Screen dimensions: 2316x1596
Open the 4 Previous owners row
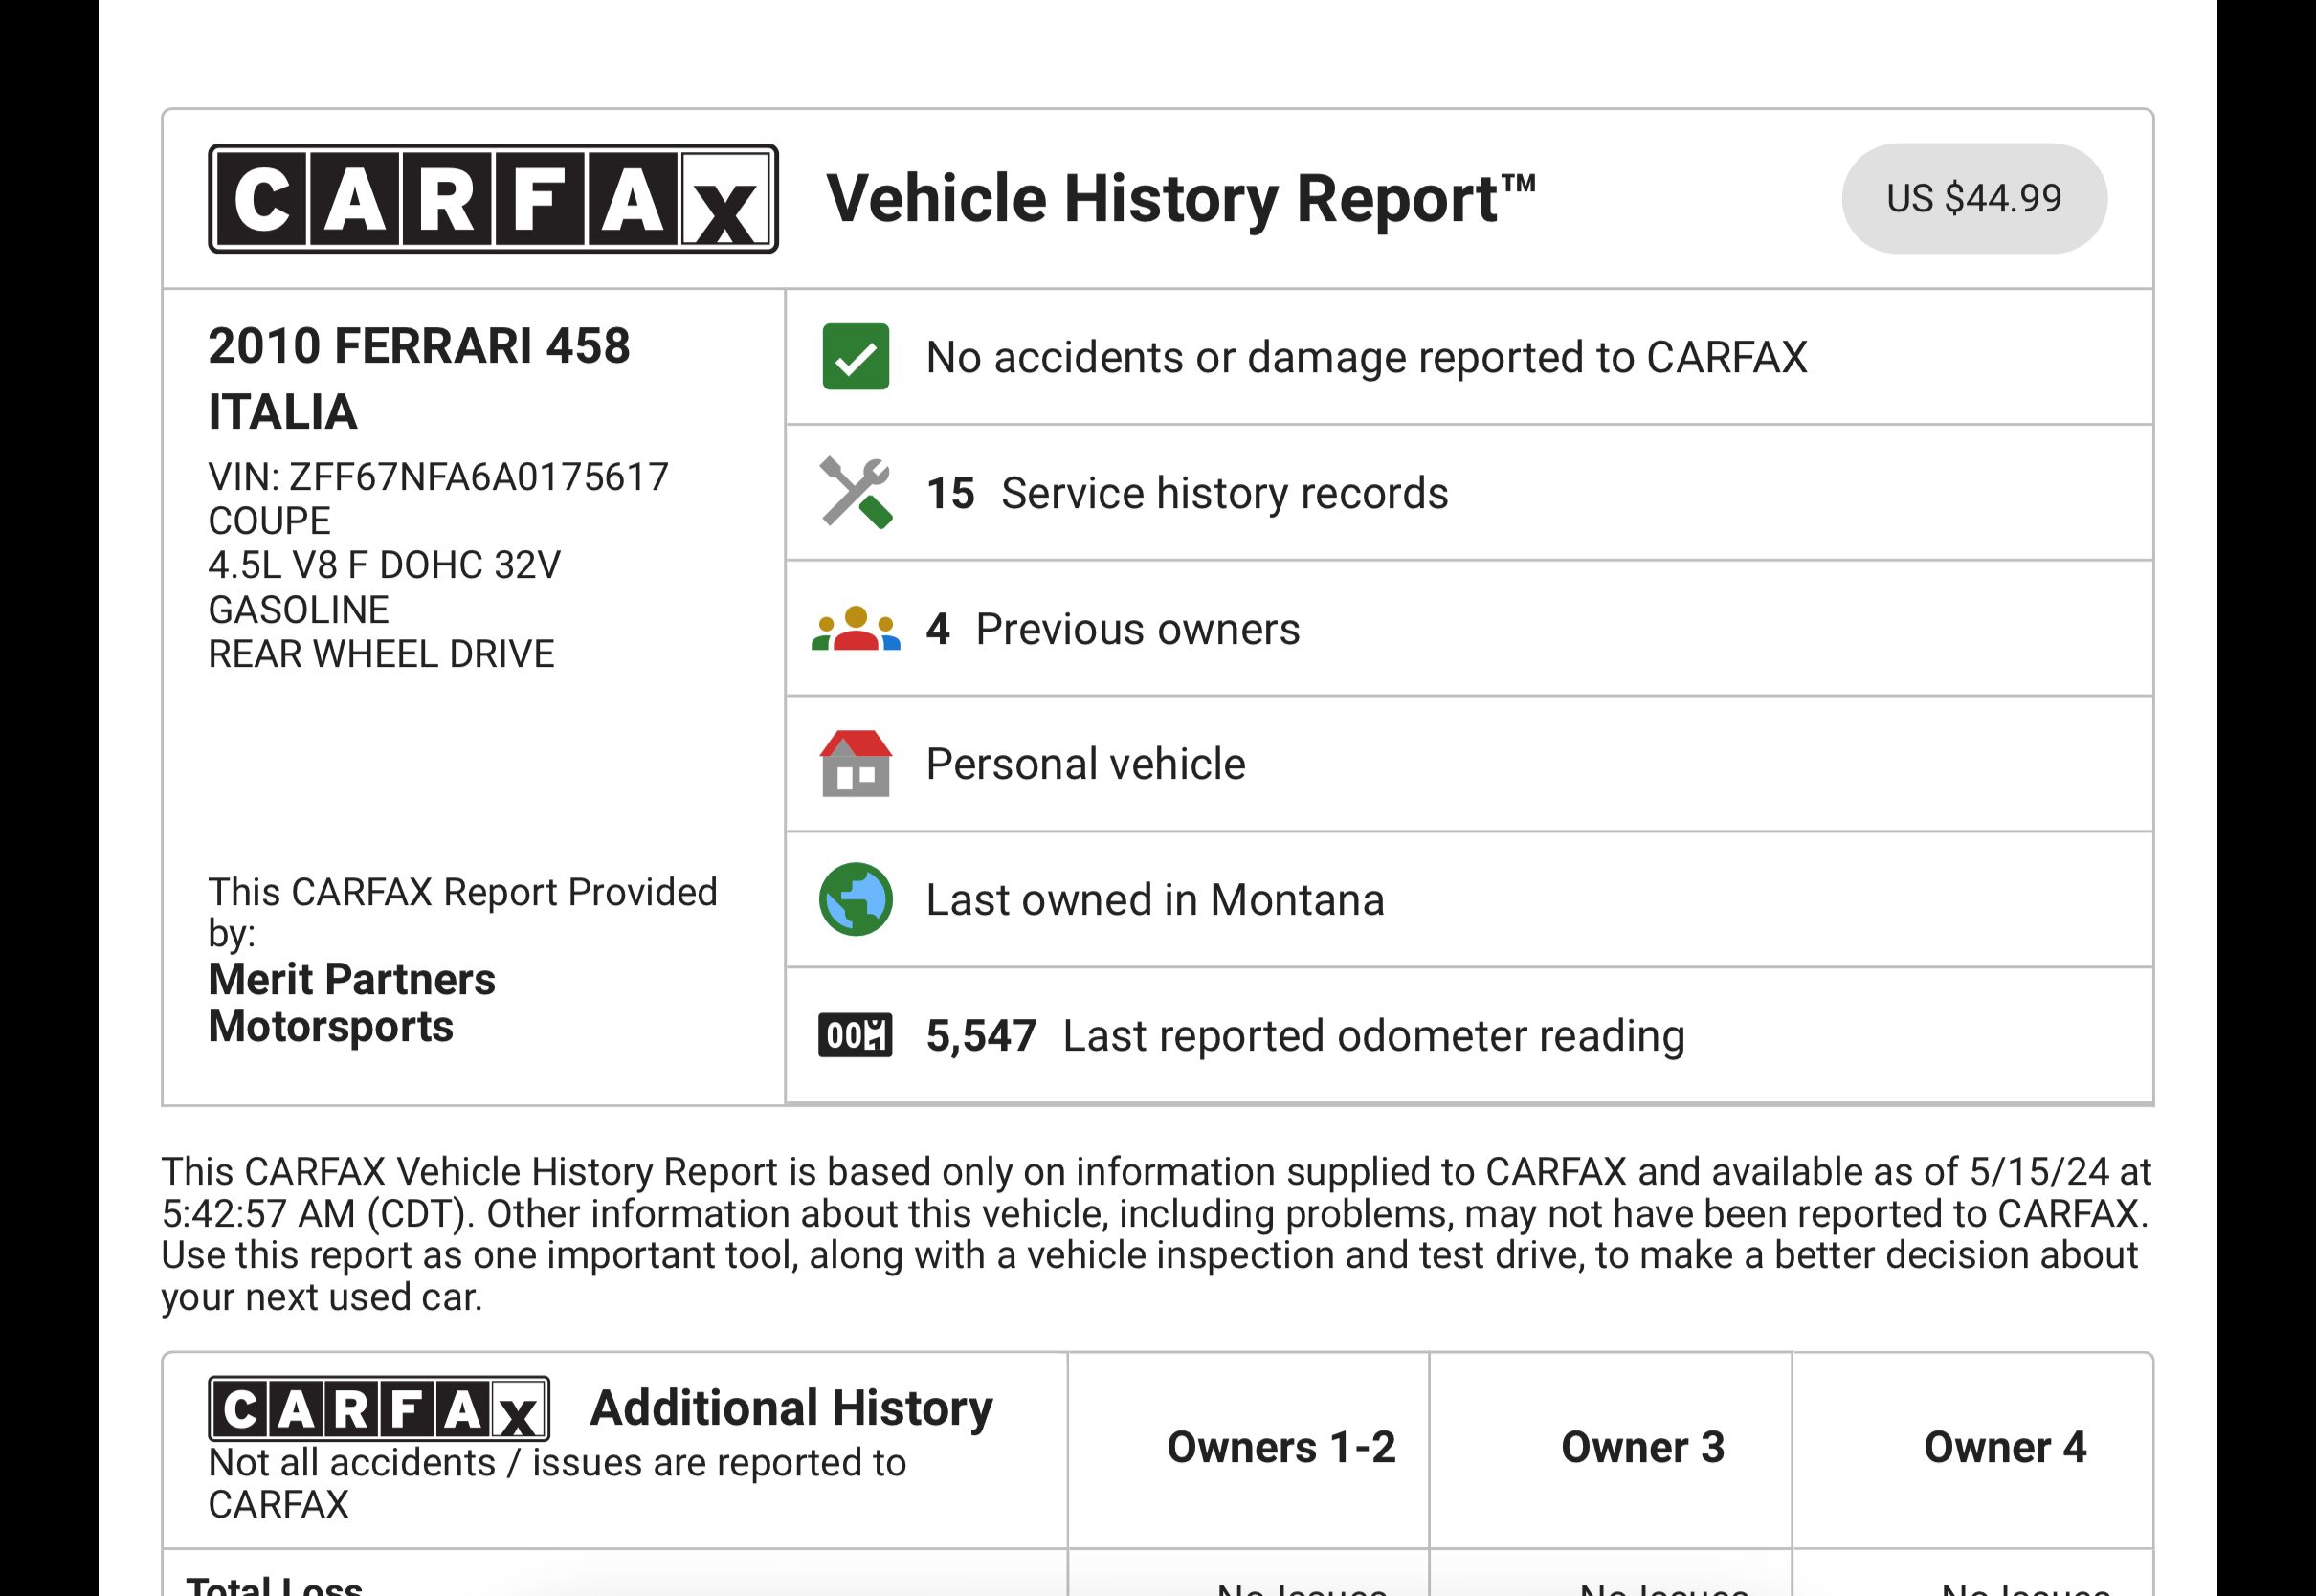coord(1469,629)
